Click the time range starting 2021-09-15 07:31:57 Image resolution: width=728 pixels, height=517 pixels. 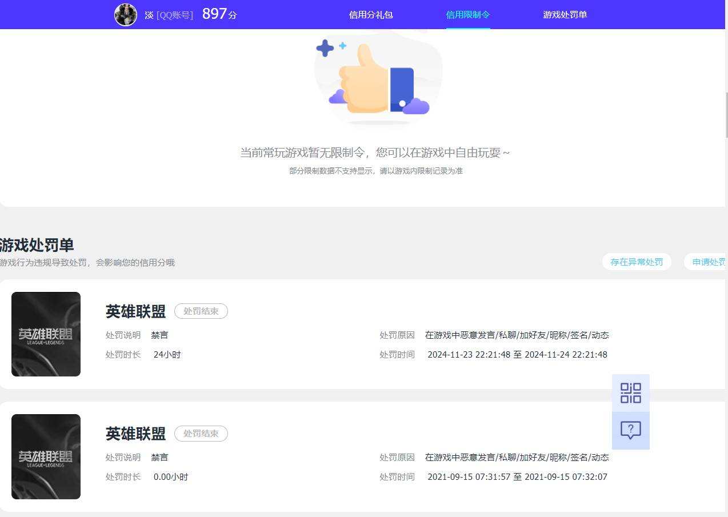517,477
